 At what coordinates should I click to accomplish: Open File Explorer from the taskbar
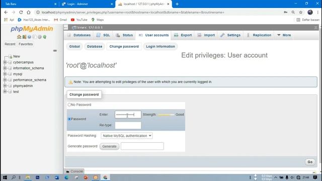click(28, 177)
